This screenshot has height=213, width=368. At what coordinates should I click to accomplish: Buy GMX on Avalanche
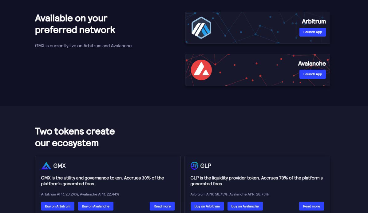96,206
